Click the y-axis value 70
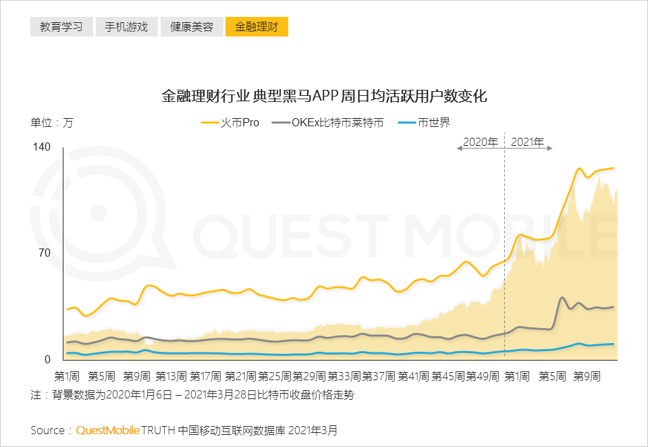 click(45, 253)
